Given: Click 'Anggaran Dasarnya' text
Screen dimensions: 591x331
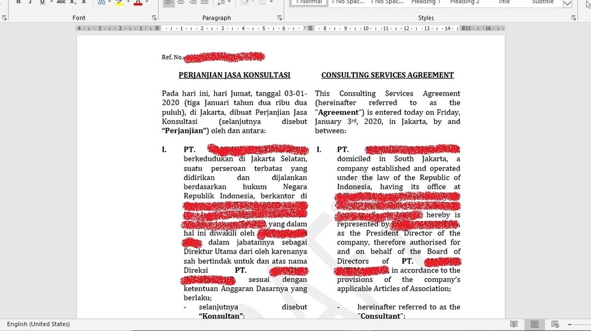Looking at the screenshot, I should [254, 289].
